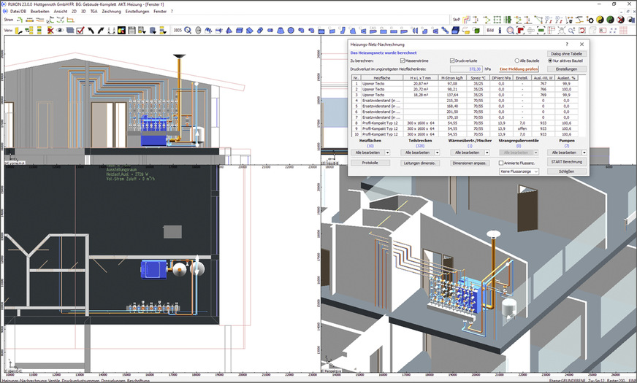Image resolution: width=637 pixels, height=383 pixels.
Task: Toggle the Massenströme checkbox
Action: click(403, 61)
